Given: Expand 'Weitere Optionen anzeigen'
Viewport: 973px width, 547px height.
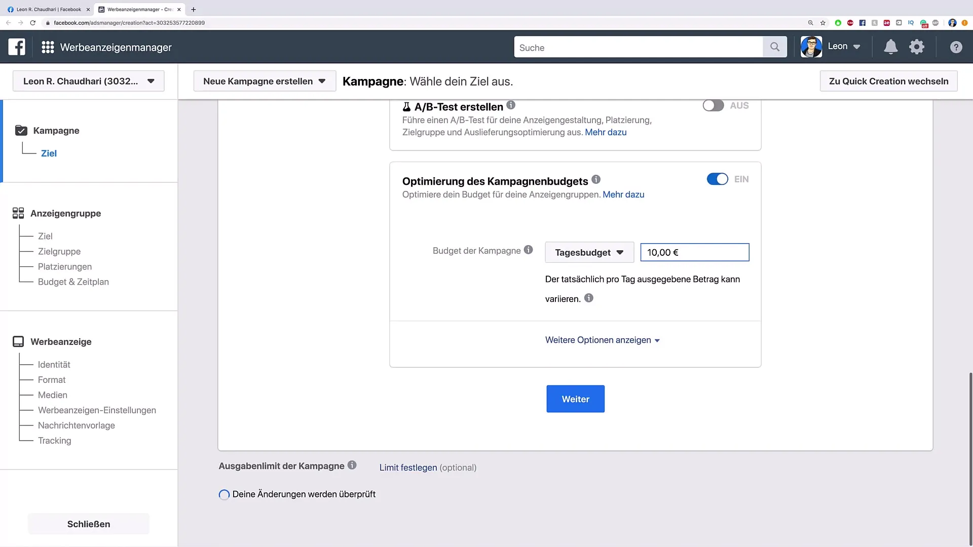Looking at the screenshot, I should pos(602,340).
